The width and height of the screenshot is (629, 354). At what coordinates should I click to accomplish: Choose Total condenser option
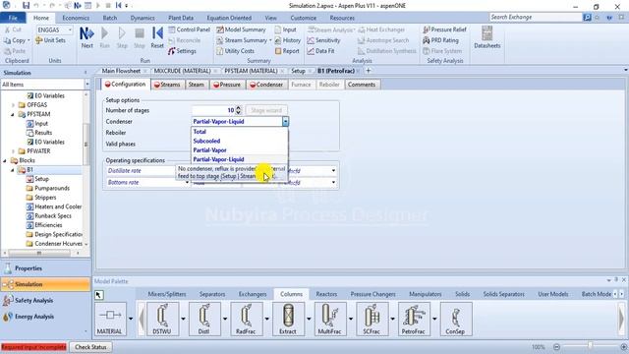240,131
